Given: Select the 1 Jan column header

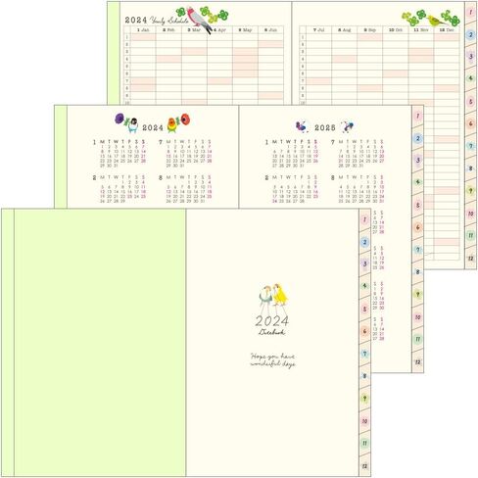Looking at the screenshot, I should 143,29.
